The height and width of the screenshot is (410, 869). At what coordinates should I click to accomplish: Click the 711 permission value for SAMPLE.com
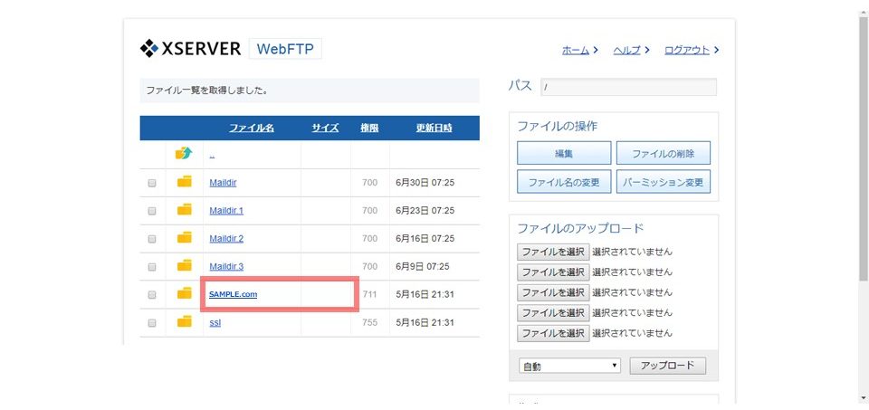[369, 294]
